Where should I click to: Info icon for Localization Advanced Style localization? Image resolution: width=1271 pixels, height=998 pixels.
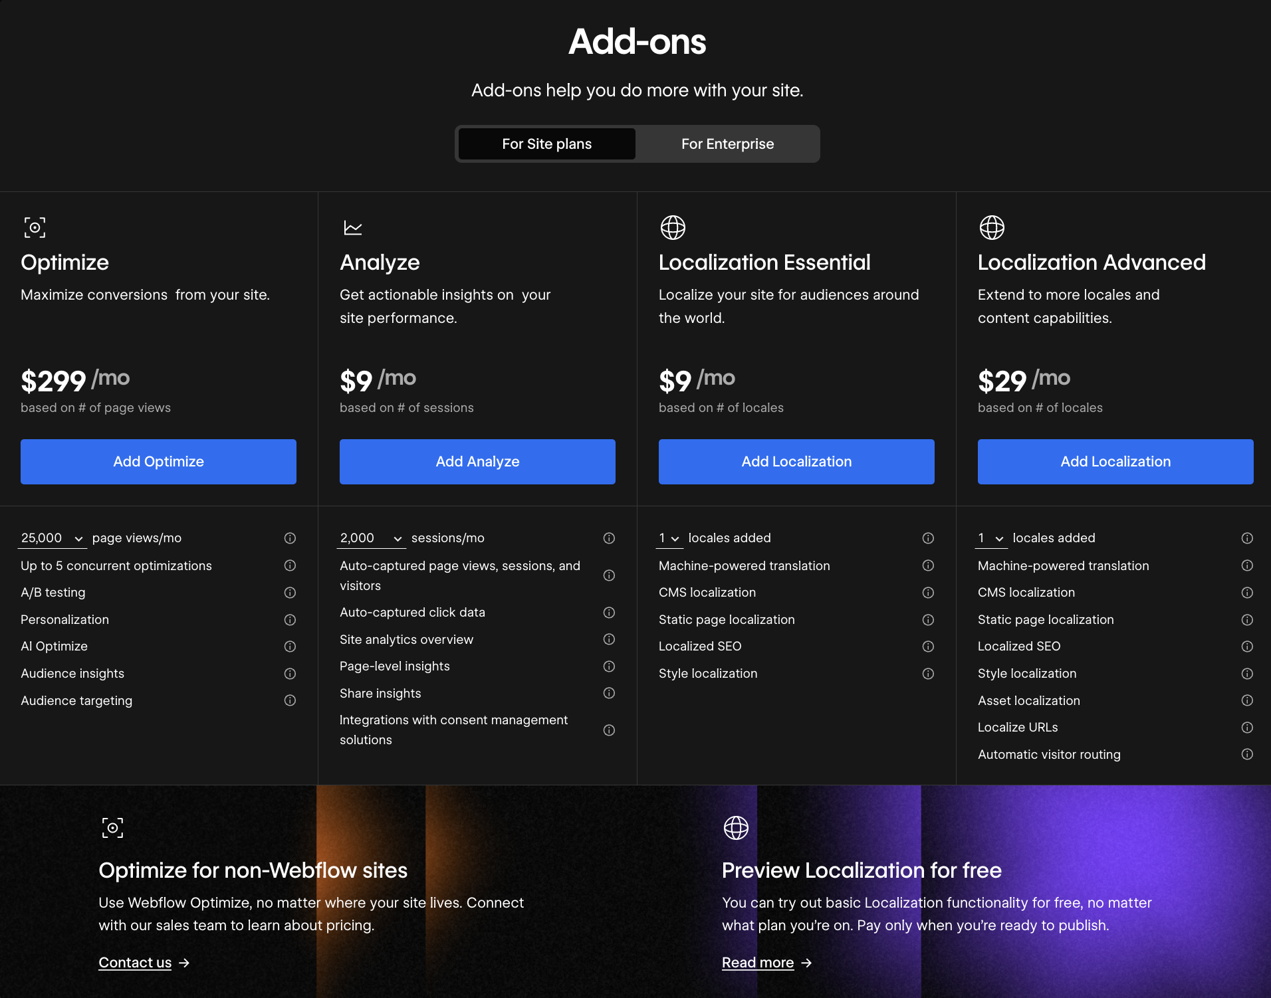coord(1247,674)
